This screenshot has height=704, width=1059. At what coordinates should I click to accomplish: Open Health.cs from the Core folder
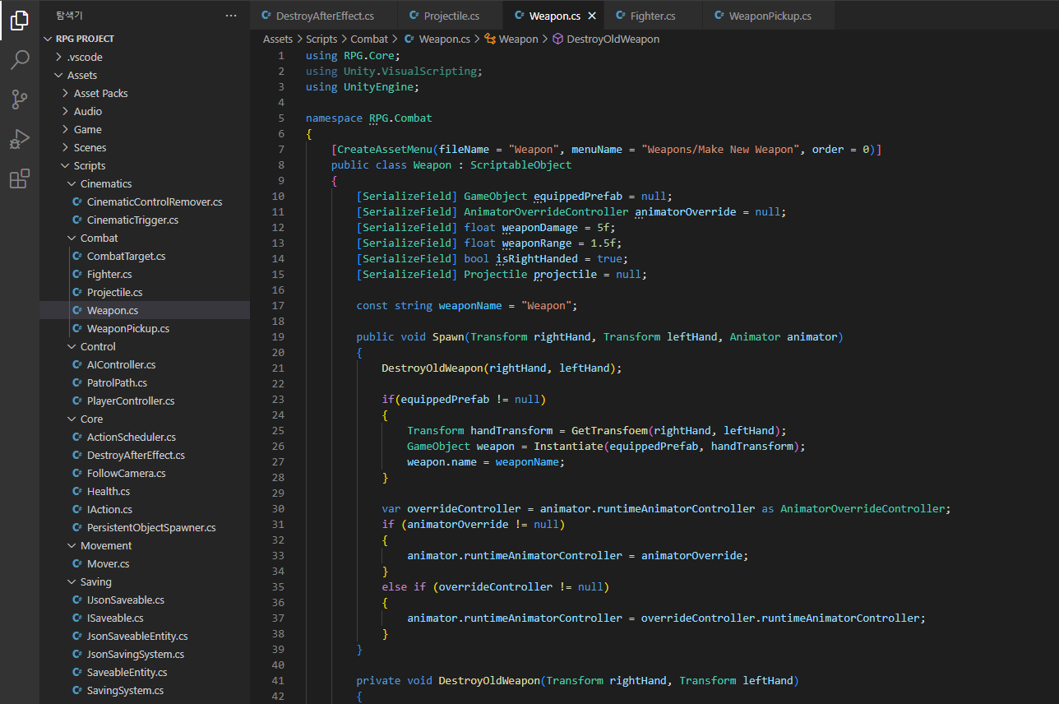click(x=109, y=491)
